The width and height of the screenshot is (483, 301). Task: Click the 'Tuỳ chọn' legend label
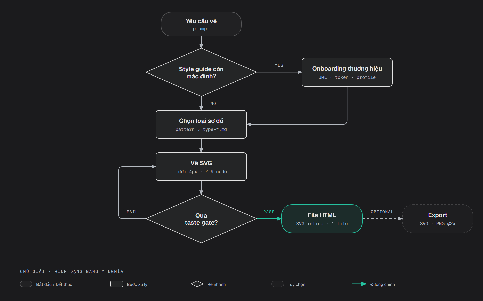[297, 284]
